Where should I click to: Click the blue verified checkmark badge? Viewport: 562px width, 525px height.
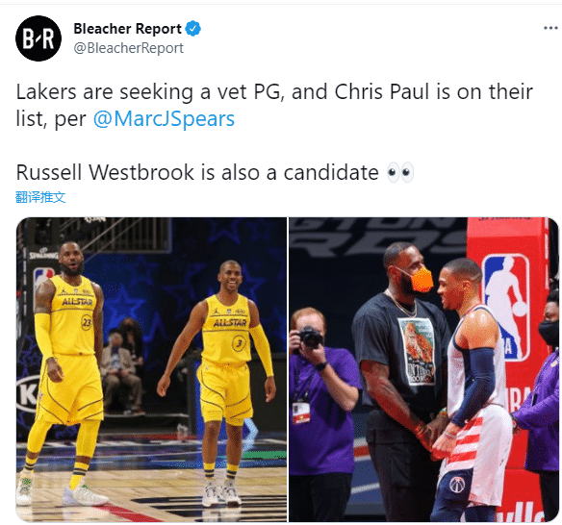click(193, 29)
